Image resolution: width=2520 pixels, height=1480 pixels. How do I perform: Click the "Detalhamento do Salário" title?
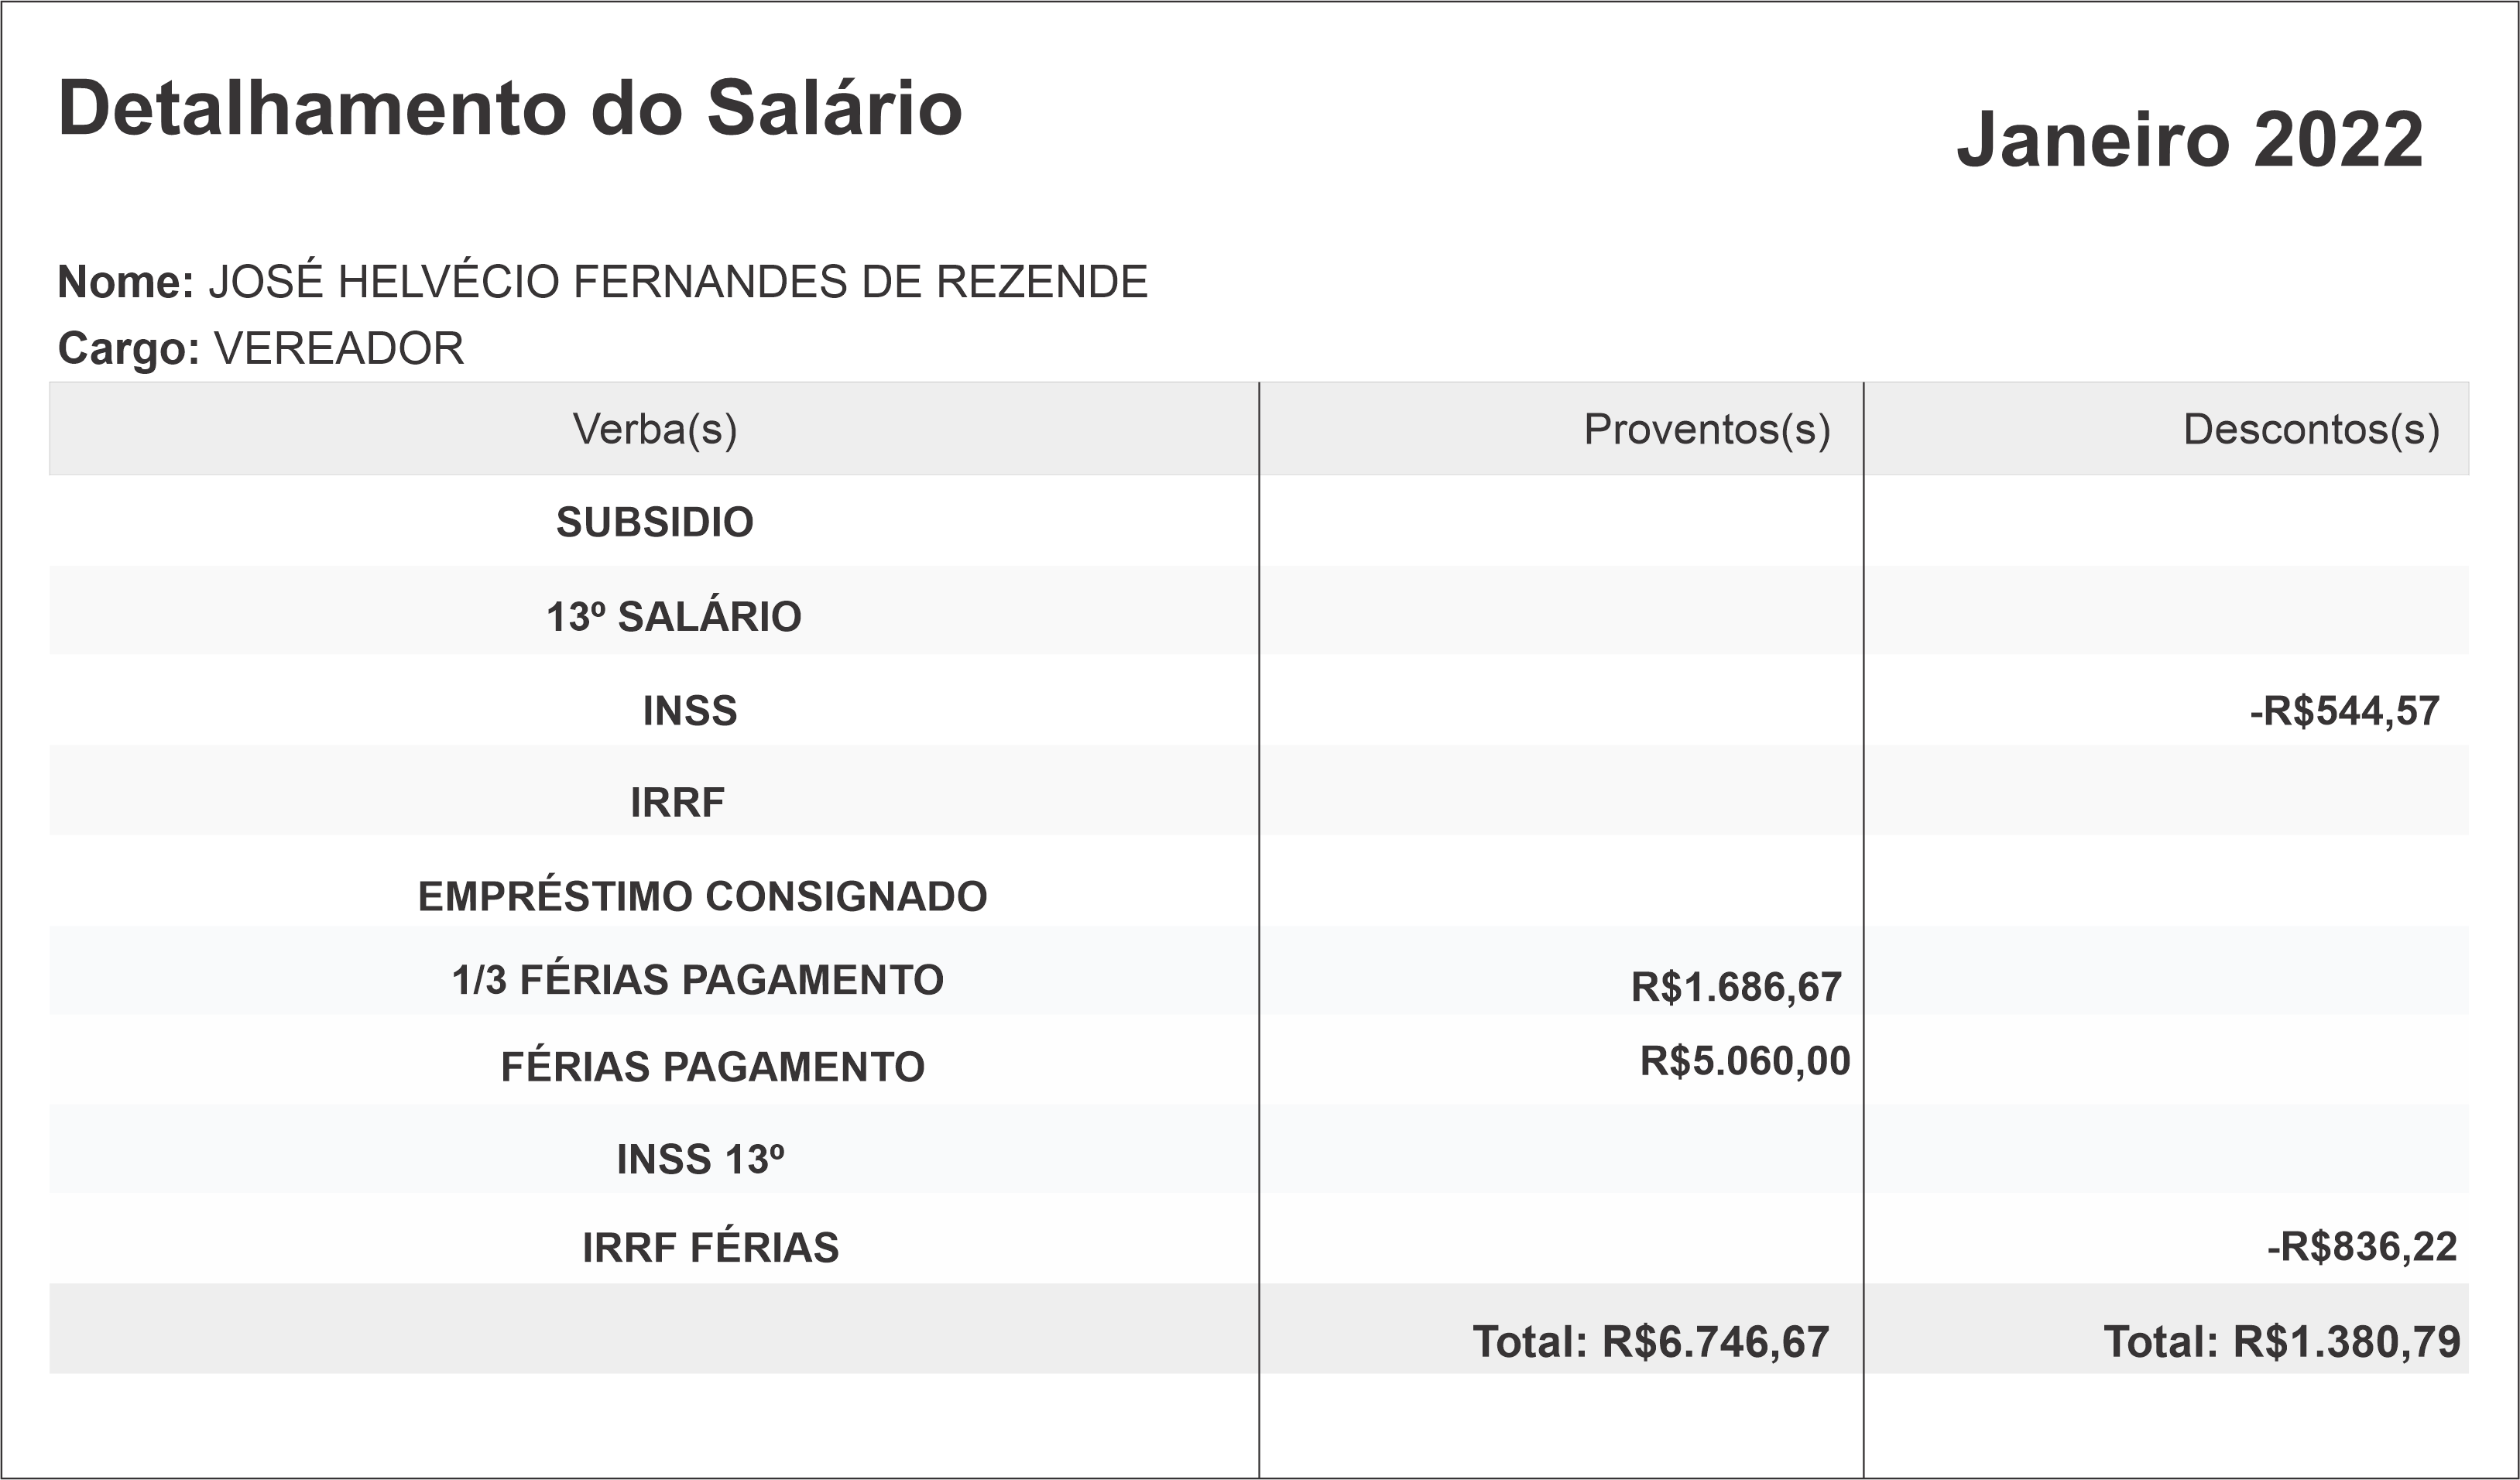point(510,108)
